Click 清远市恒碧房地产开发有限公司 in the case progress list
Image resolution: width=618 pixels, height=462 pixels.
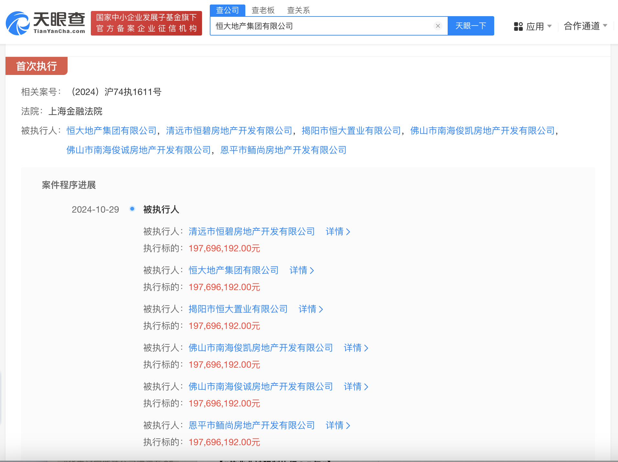pos(252,231)
